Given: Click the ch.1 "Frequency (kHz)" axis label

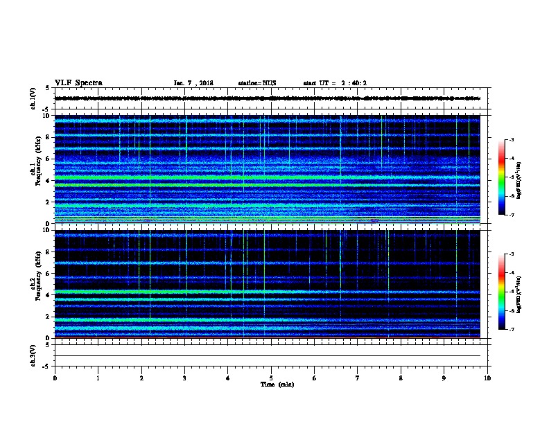Looking at the screenshot, I should tap(38, 161).
